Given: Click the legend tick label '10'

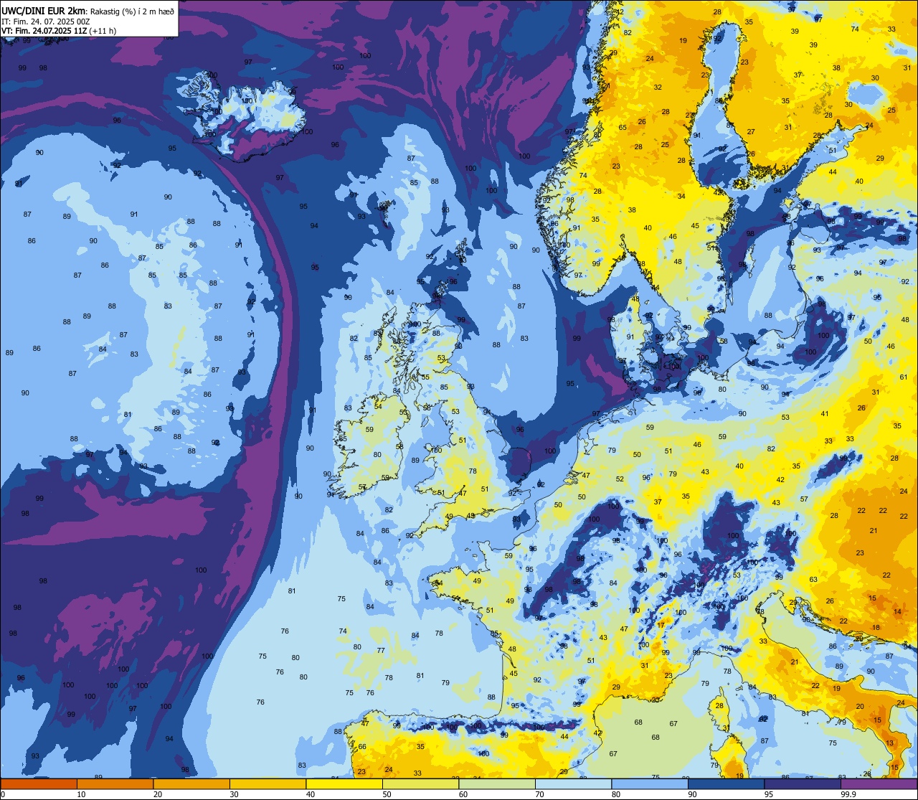Looking at the screenshot, I should point(81,794).
